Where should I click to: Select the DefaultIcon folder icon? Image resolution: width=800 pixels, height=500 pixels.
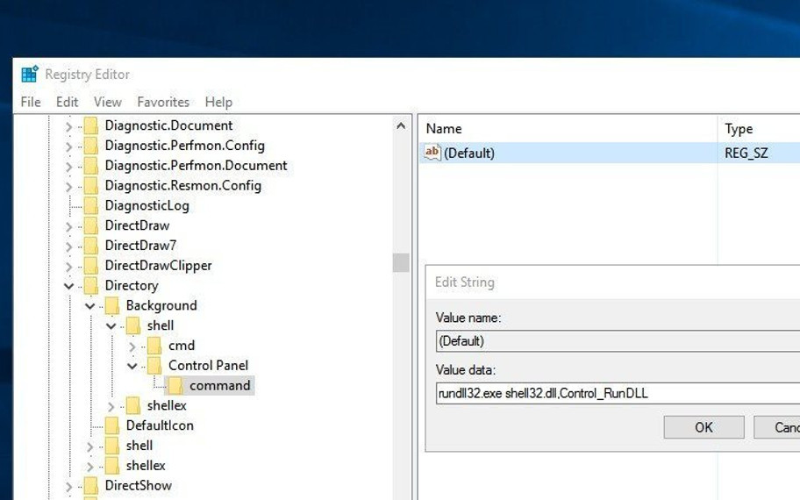pyautogui.click(x=111, y=425)
